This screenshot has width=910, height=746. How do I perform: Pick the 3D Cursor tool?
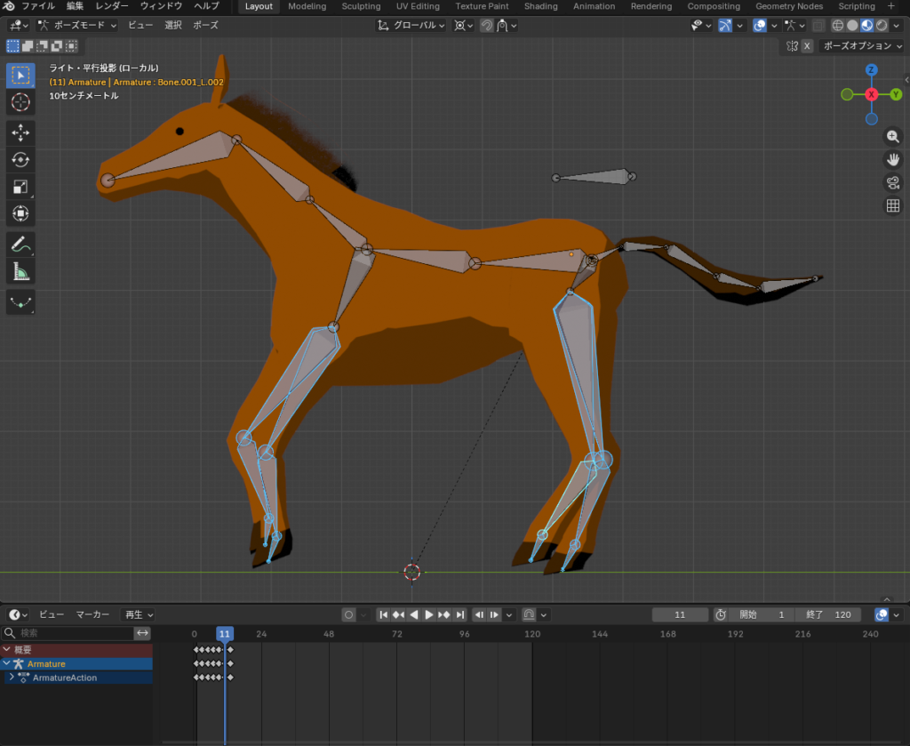tap(20, 102)
